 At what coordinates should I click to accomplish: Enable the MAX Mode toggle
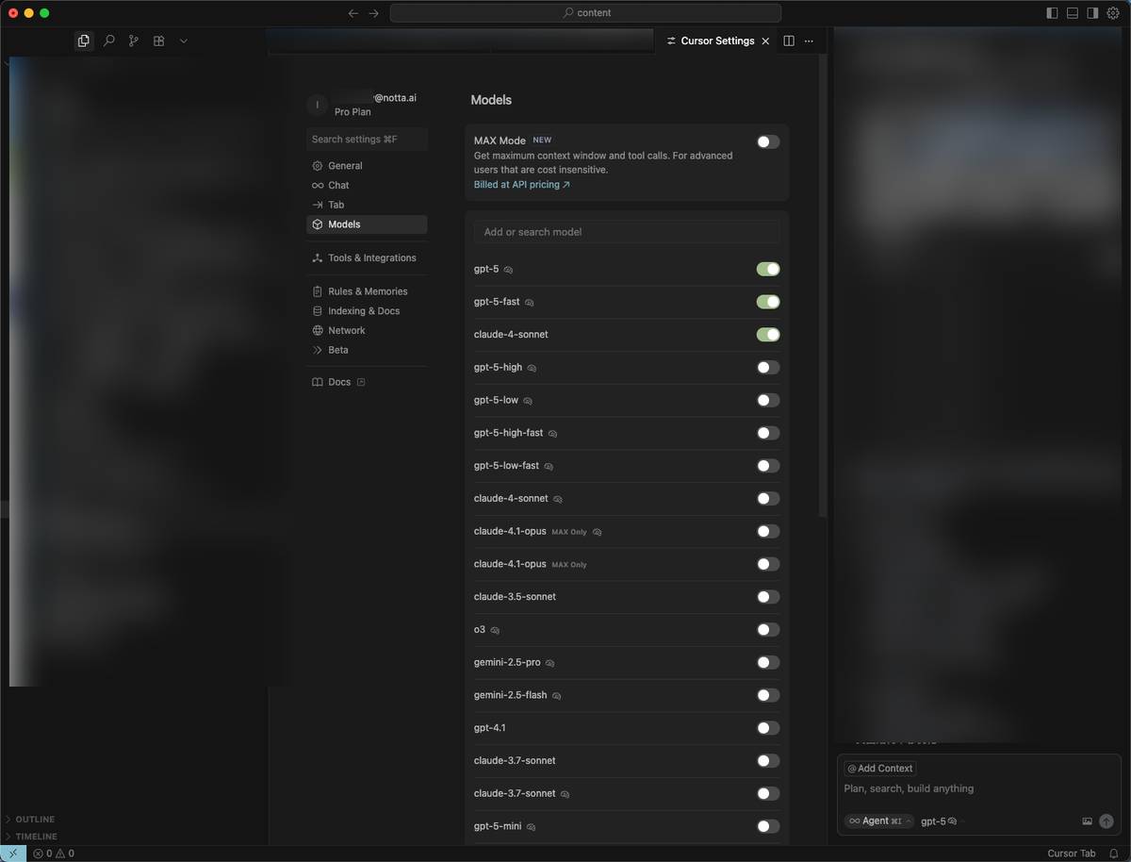pos(768,141)
